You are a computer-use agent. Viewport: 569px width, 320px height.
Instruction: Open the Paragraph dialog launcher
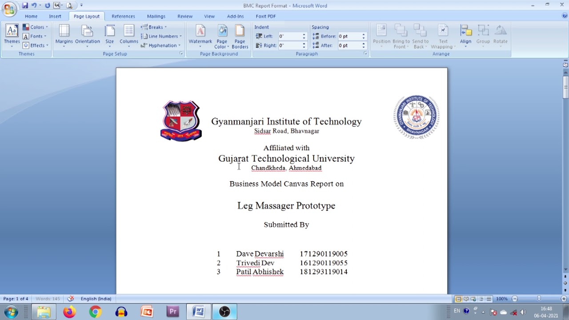[x=365, y=54]
